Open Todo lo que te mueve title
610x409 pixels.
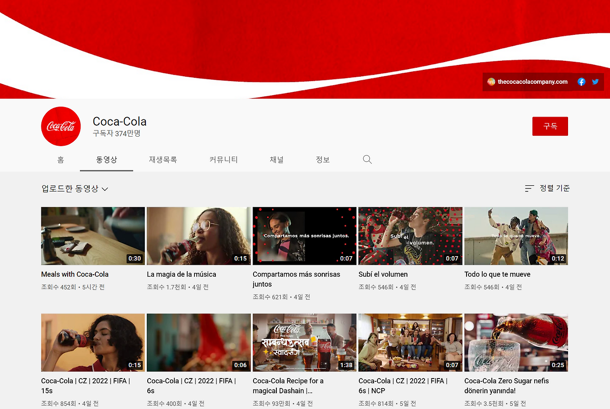coord(497,274)
